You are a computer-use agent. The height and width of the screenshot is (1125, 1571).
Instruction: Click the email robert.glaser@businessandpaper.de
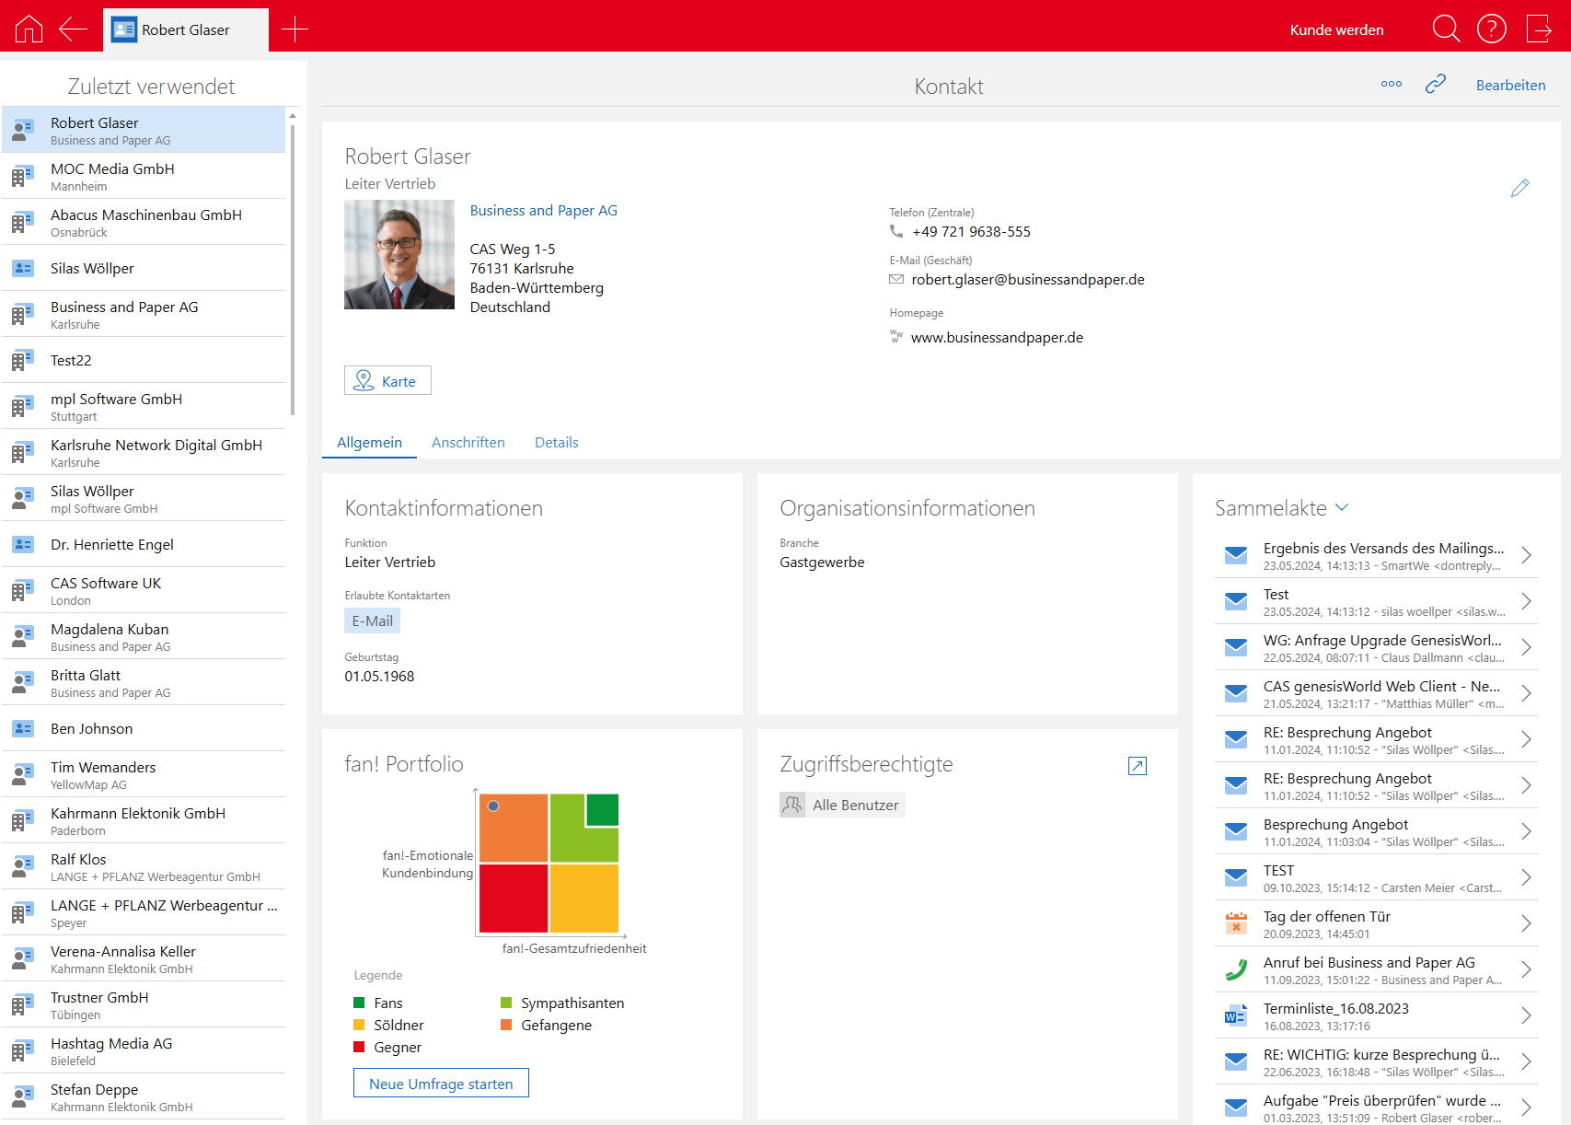(x=1028, y=279)
